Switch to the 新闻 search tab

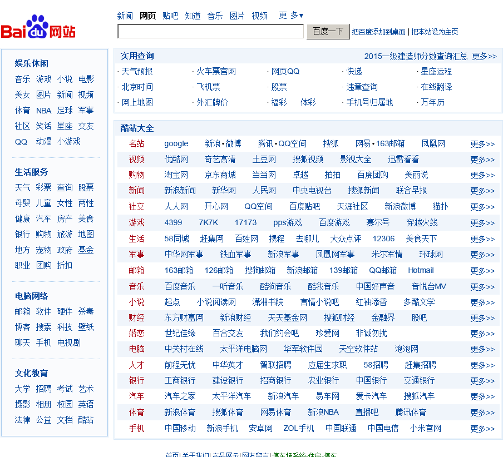pyautogui.click(x=125, y=16)
